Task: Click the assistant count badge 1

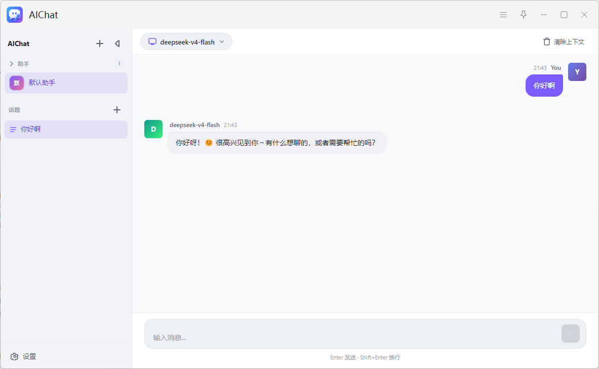Action: coord(119,64)
